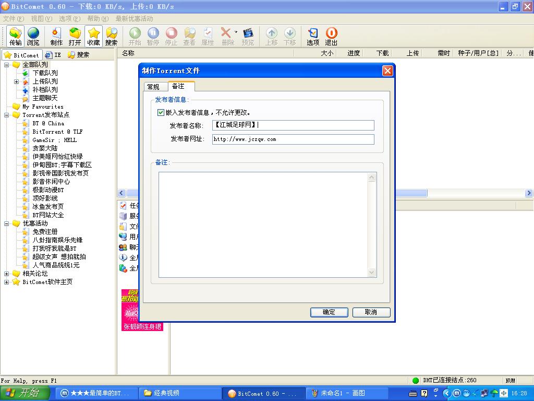The height and width of the screenshot is (401, 534).
Task: Open the 最新优惠活动 menu
Action: point(134,19)
